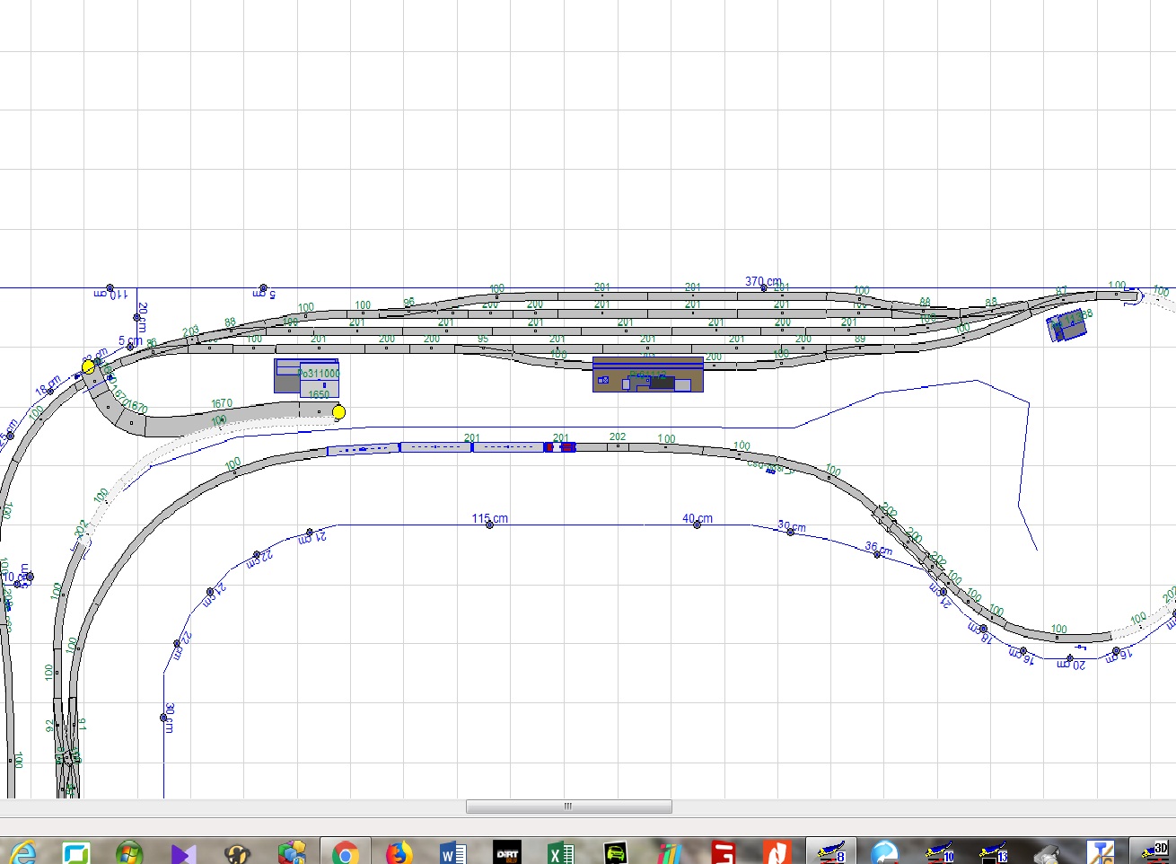Select the blue building labeled Po311000
The width and height of the screenshot is (1176, 864).
[x=306, y=375]
